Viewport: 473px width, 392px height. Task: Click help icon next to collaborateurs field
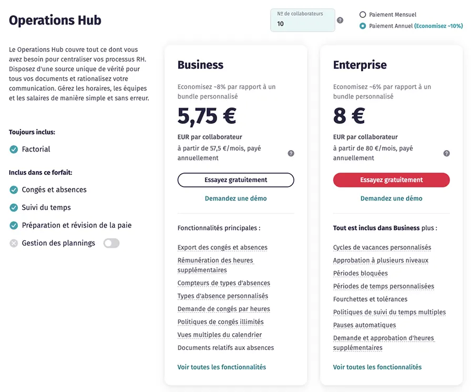tap(340, 20)
